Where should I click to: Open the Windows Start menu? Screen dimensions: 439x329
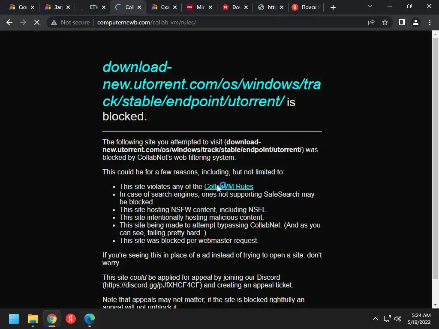(14, 319)
